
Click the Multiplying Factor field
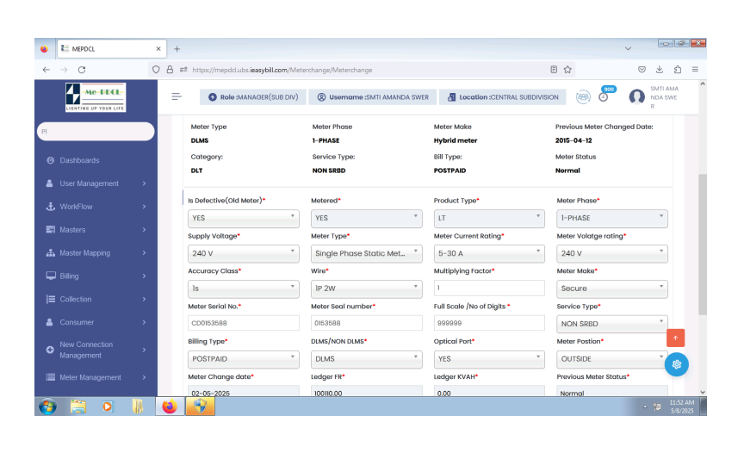(489, 288)
